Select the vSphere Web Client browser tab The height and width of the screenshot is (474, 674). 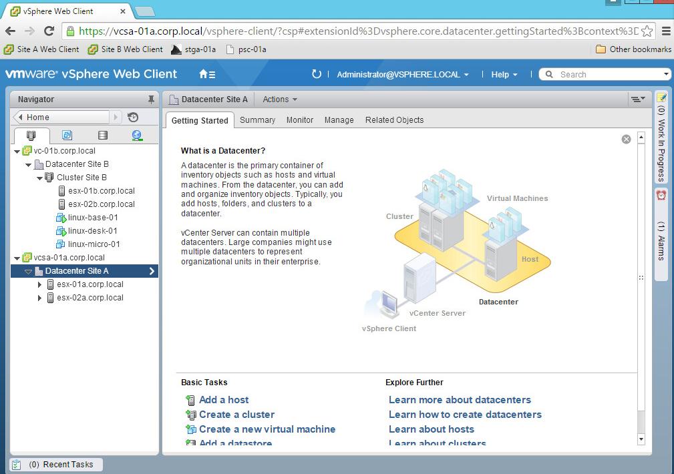pos(67,11)
